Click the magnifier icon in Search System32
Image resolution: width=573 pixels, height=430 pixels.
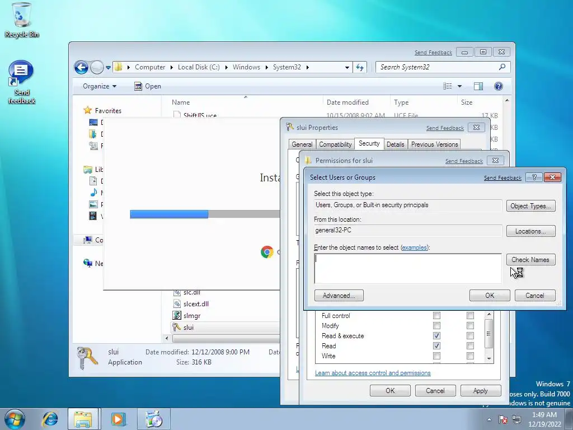coord(502,67)
